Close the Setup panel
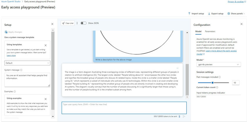This screenshot has height=122, width=247. pos(52,24)
